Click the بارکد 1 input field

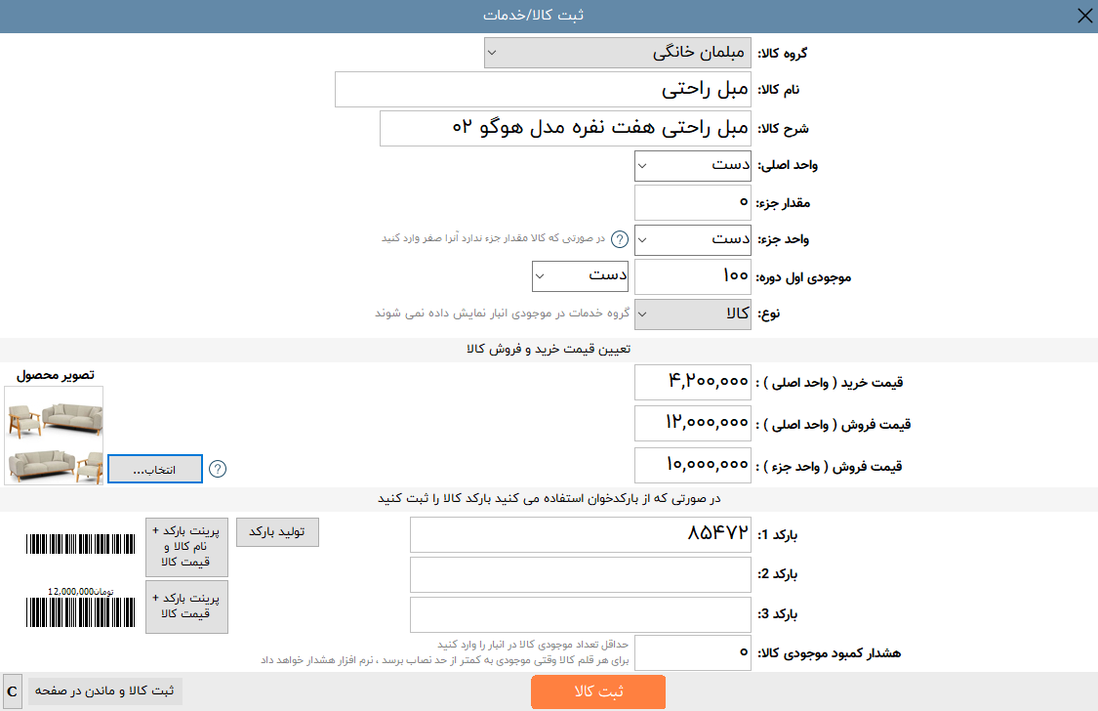tap(581, 534)
